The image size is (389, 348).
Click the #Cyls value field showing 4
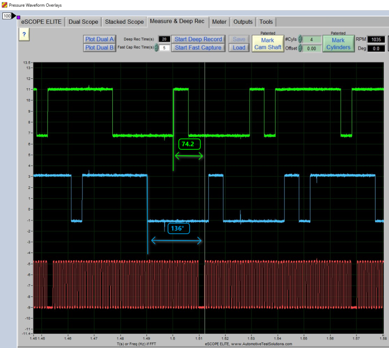tap(312, 39)
